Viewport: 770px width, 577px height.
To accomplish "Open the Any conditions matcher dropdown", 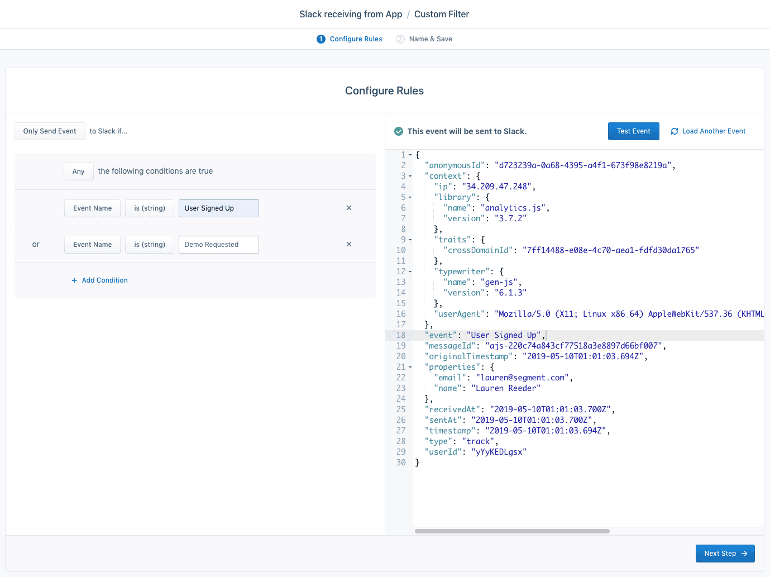I will tap(78, 171).
